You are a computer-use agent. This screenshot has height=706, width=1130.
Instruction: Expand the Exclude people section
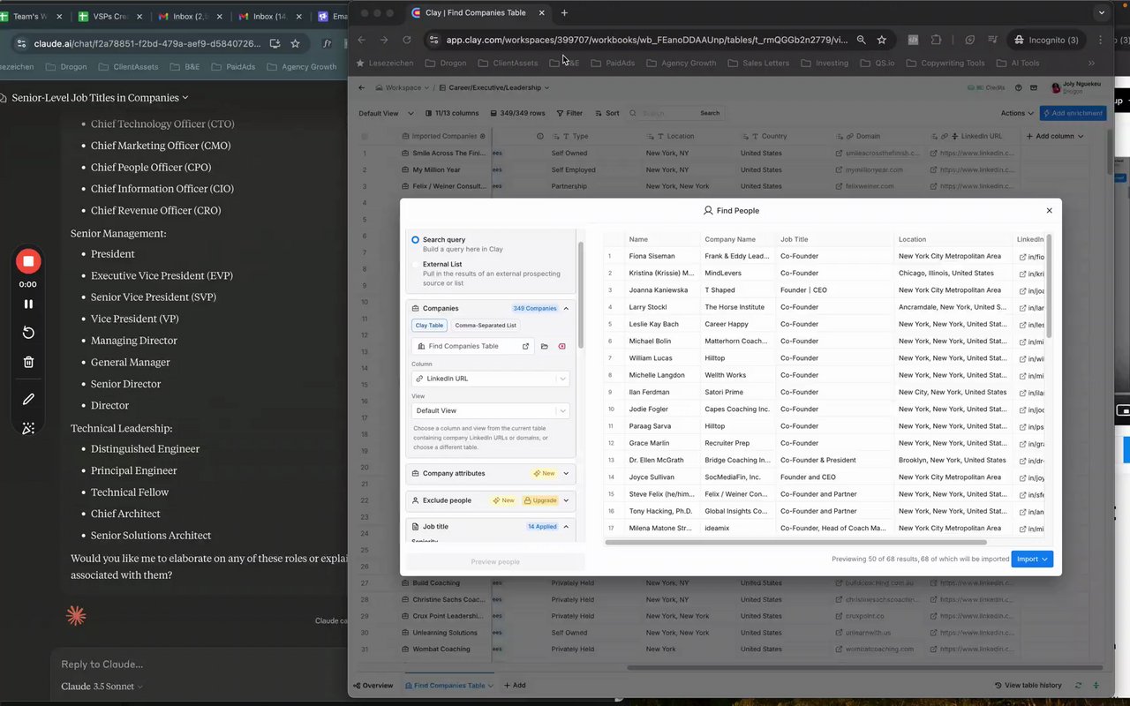coord(566,500)
